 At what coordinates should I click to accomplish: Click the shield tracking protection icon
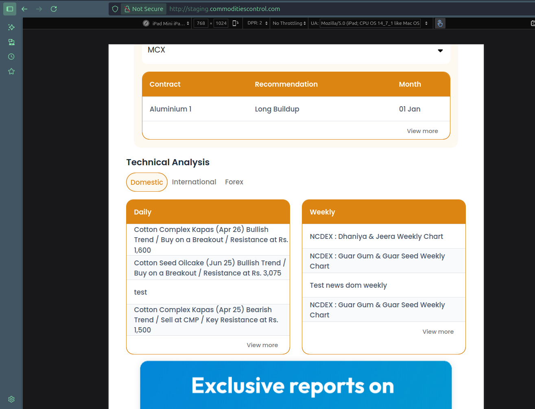click(115, 9)
